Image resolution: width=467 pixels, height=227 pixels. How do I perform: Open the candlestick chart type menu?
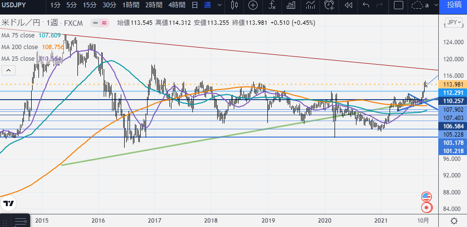pyautogui.click(x=235, y=5)
